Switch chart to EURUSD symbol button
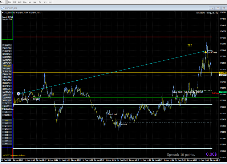 click(x=7, y=45)
